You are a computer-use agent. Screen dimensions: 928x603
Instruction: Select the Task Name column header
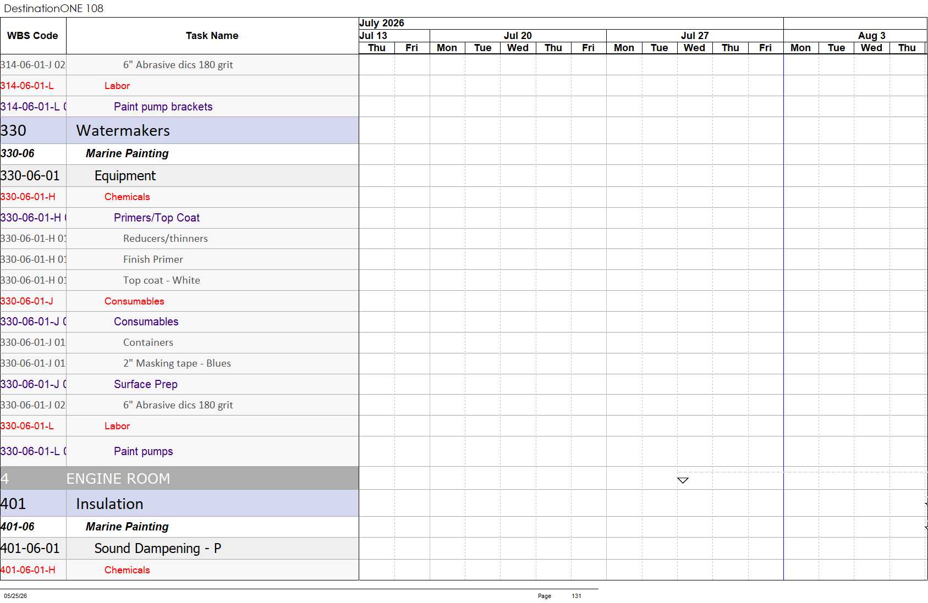212,36
